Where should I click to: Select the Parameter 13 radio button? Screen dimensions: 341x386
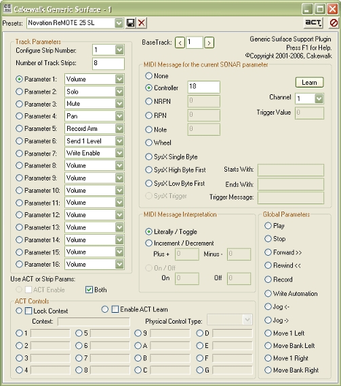coord(19,227)
